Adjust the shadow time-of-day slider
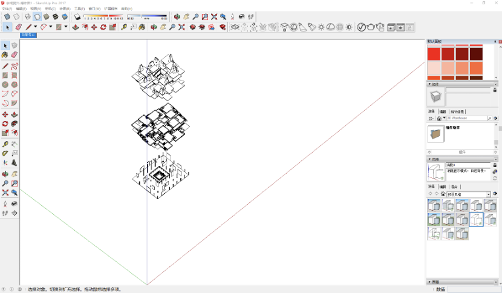Screen dimensions: 502x293 point(147,15)
